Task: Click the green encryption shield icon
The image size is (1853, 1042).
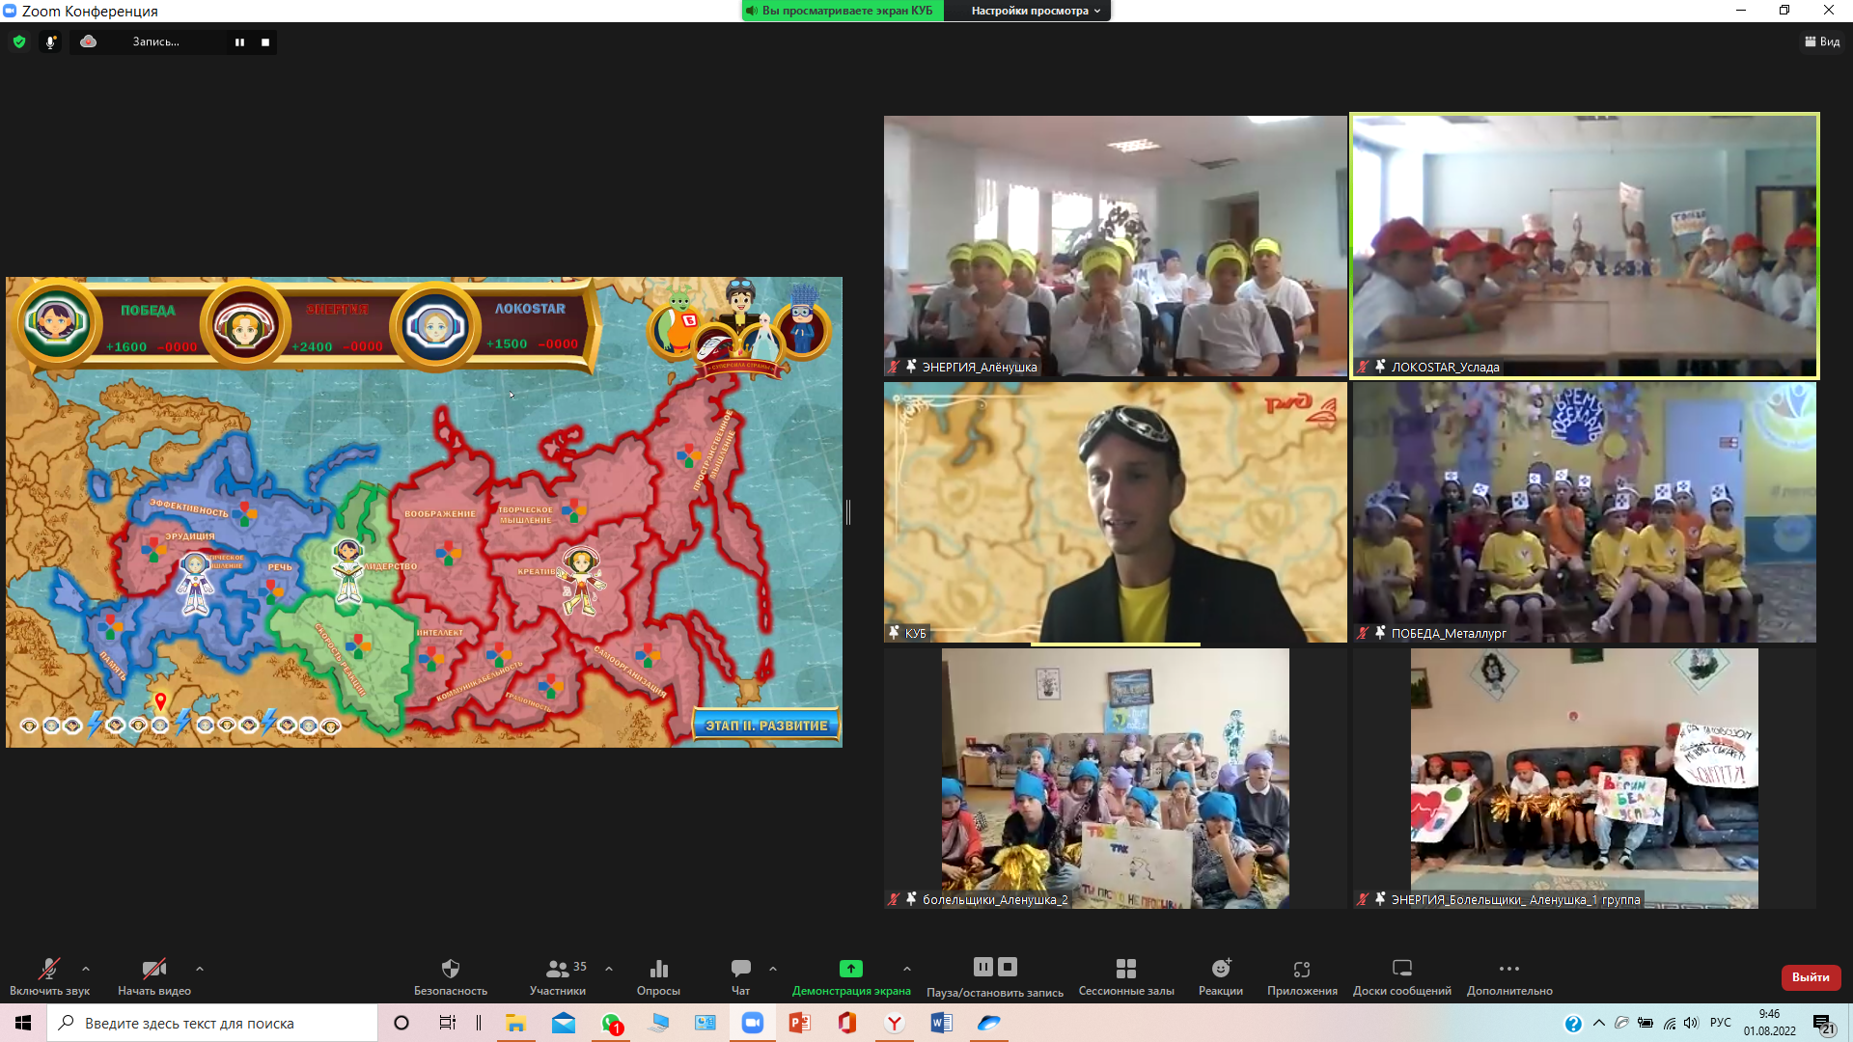Action: click(19, 41)
